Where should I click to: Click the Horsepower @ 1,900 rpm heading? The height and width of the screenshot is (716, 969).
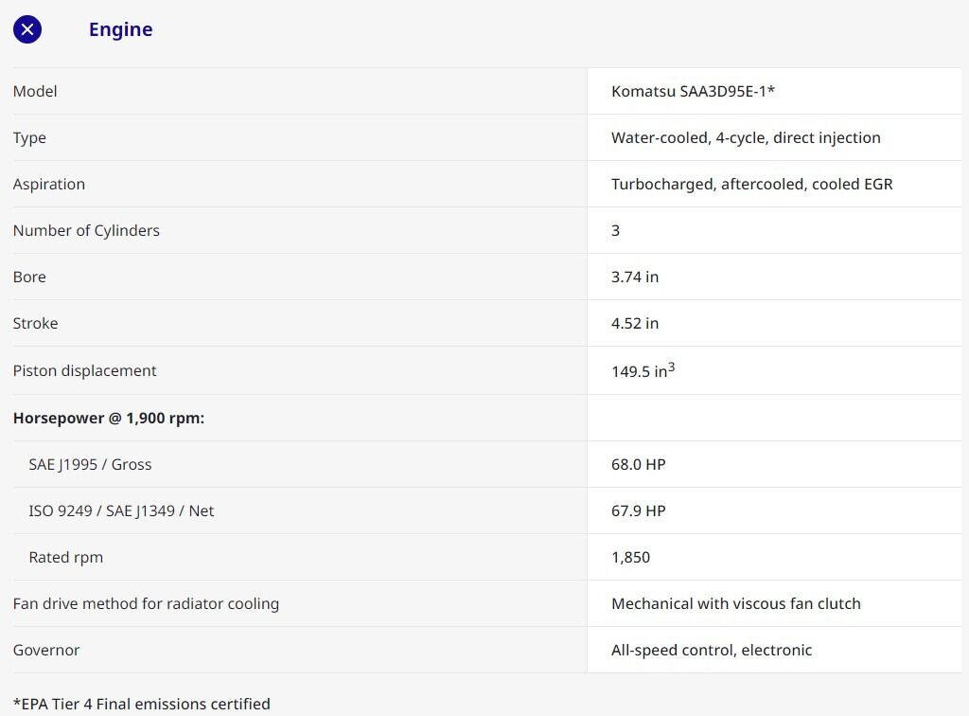pos(109,418)
